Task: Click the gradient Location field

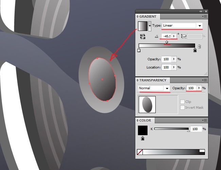Action: (167, 67)
